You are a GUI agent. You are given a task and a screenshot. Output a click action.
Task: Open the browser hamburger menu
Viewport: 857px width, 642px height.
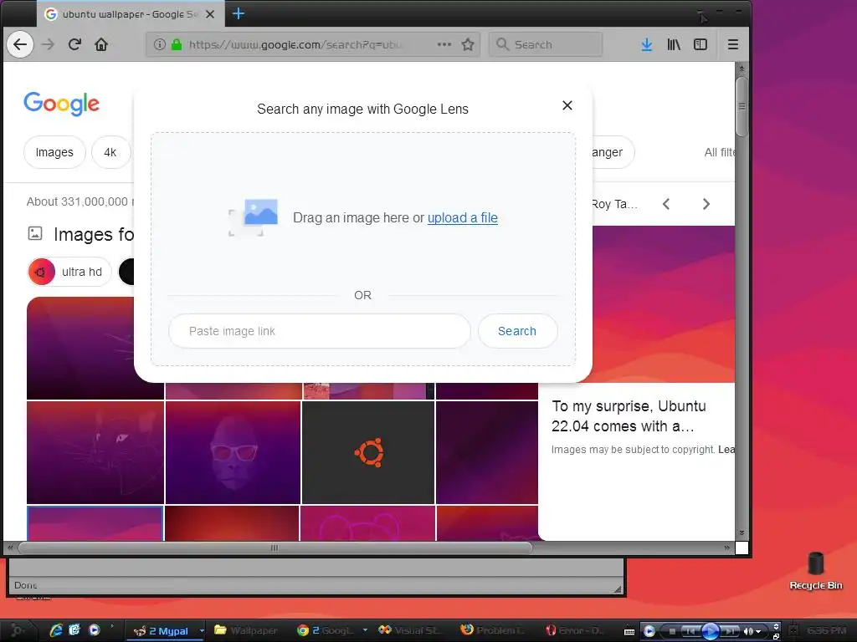(733, 44)
